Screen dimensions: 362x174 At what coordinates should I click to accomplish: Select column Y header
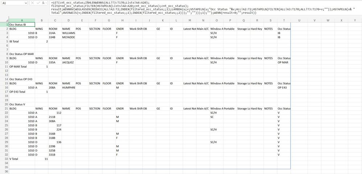pyautogui.click(x=355, y=20)
